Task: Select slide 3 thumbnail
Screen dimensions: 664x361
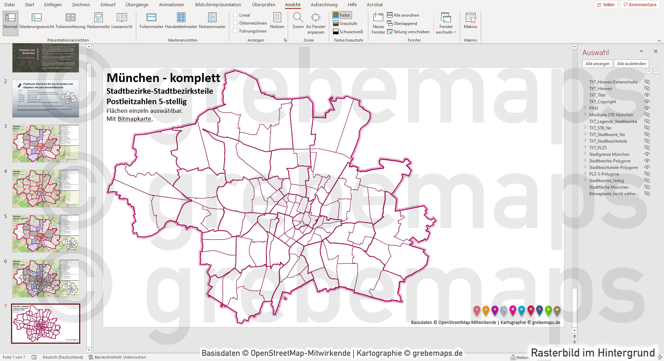Action: point(45,143)
